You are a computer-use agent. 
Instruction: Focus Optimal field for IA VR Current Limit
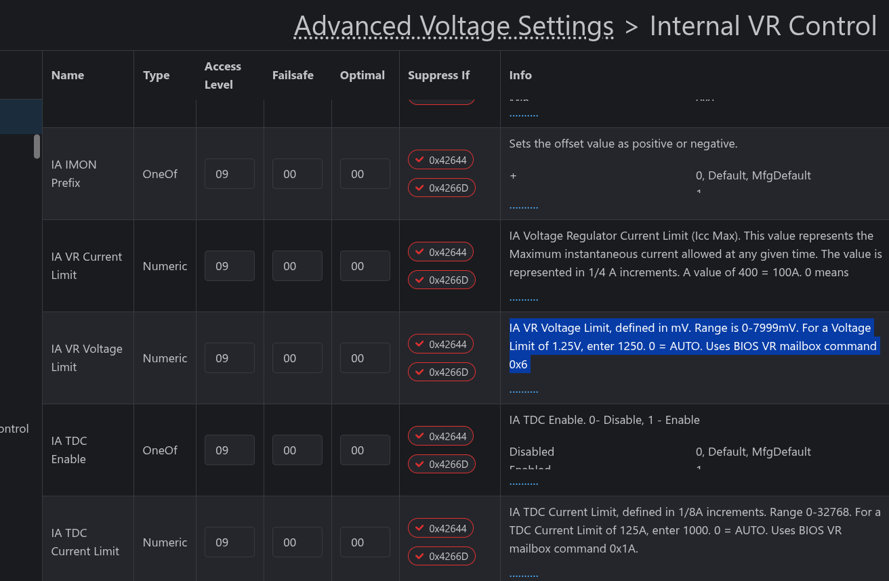[x=365, y=265]
